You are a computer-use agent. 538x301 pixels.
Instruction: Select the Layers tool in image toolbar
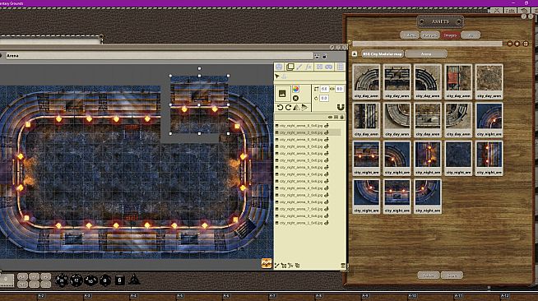[290, 67]
